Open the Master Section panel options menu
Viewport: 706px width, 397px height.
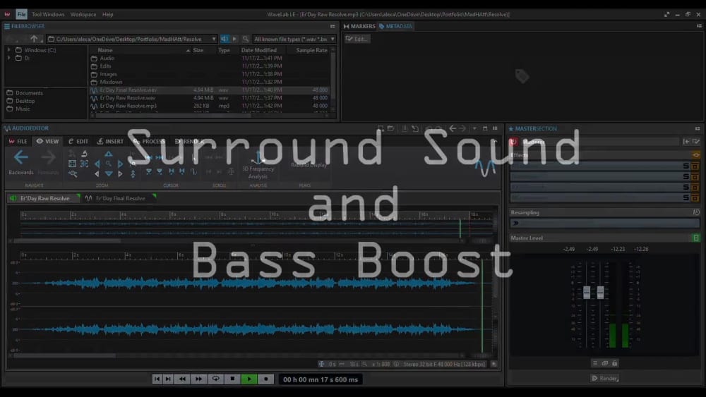click(x=698, y=128)
